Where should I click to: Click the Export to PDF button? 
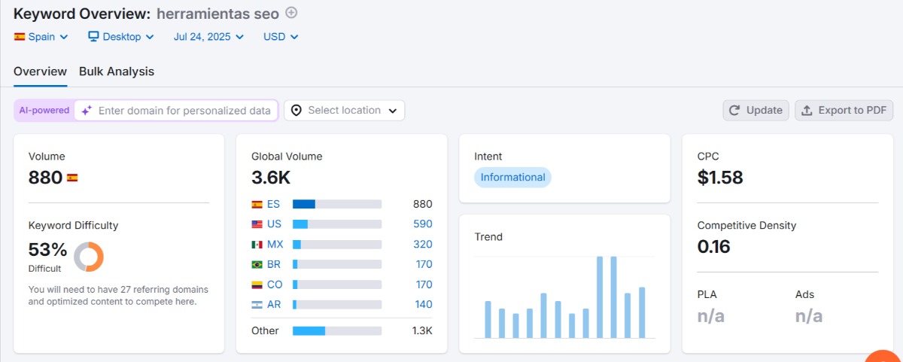844,111
